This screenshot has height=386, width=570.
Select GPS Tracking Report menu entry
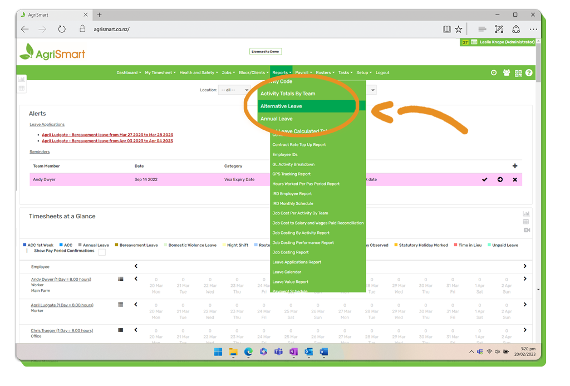coord(291,174)
